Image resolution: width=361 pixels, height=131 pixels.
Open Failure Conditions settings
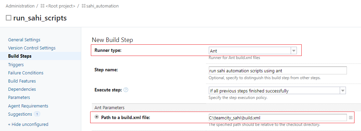pos(26,73)
